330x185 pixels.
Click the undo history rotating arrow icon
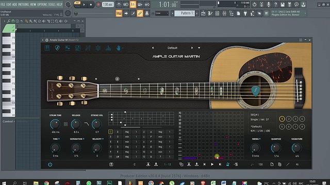(x=254, y=4)
